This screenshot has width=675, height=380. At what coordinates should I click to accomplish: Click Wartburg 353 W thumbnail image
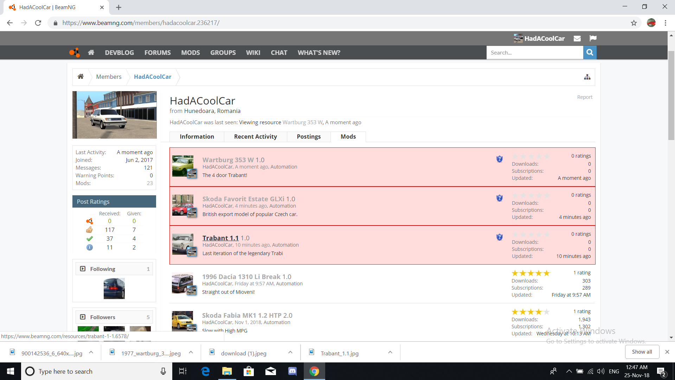pyautogui.click(x=183, y=166)
